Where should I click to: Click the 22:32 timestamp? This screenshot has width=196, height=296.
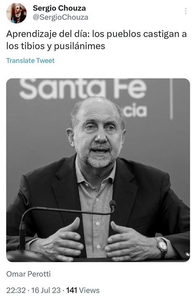tap(16, 290)
